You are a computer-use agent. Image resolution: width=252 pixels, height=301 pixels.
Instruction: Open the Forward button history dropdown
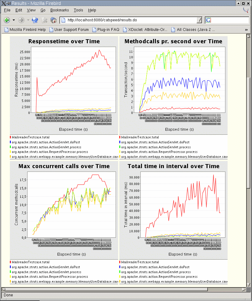(28, 20)
